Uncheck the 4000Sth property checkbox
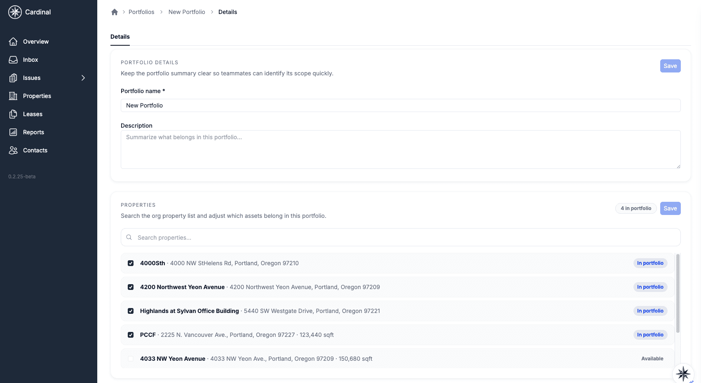This screenshot has height=383, width=701. pyautogui.click(x=131, y=263)
